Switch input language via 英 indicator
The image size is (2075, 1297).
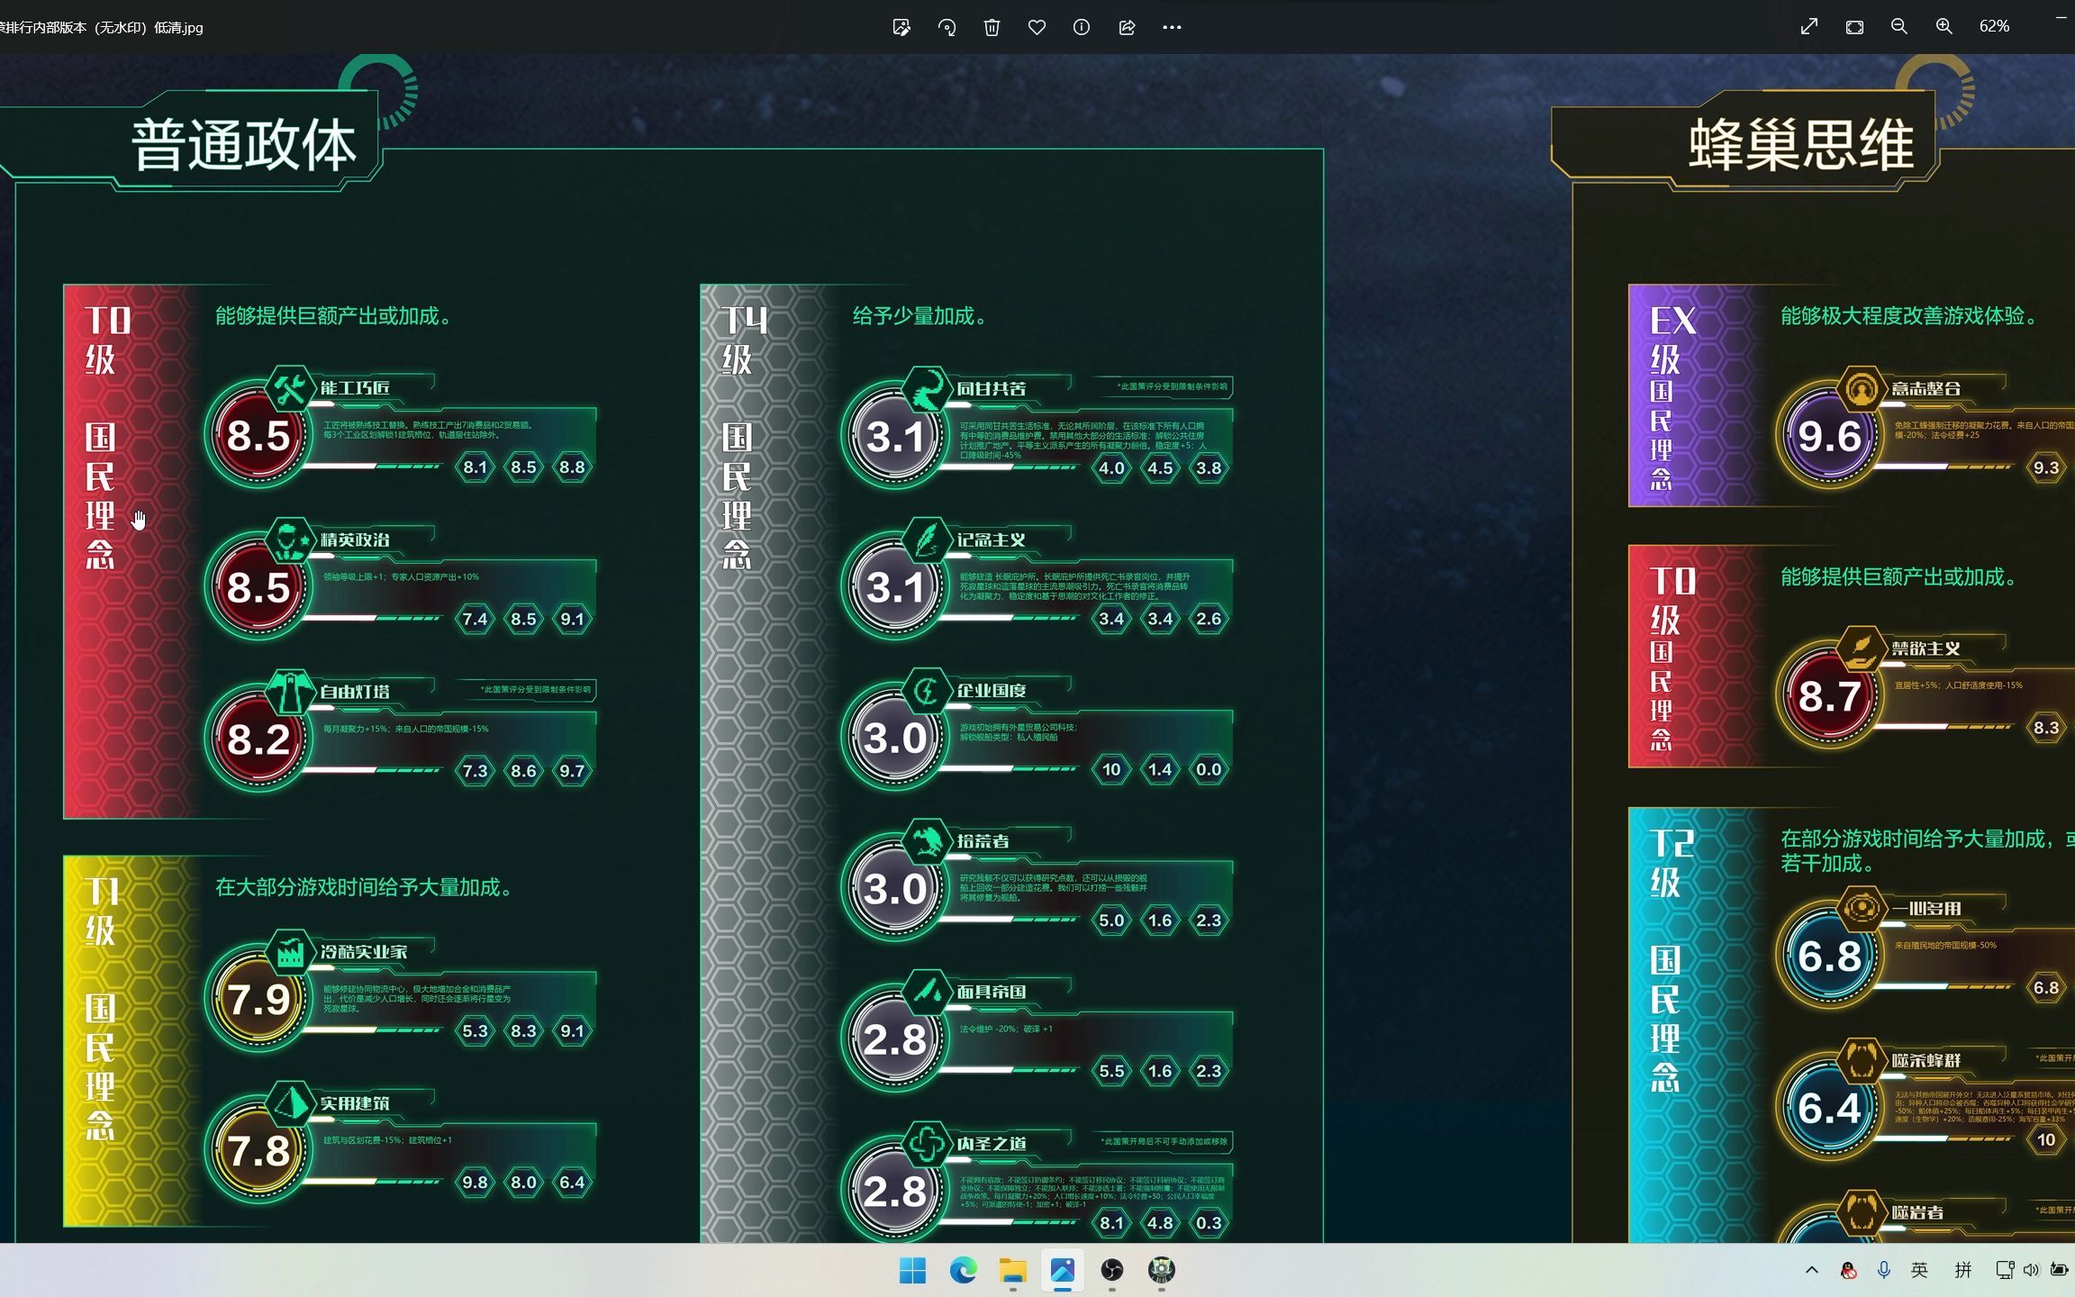pos(1919,1270)
